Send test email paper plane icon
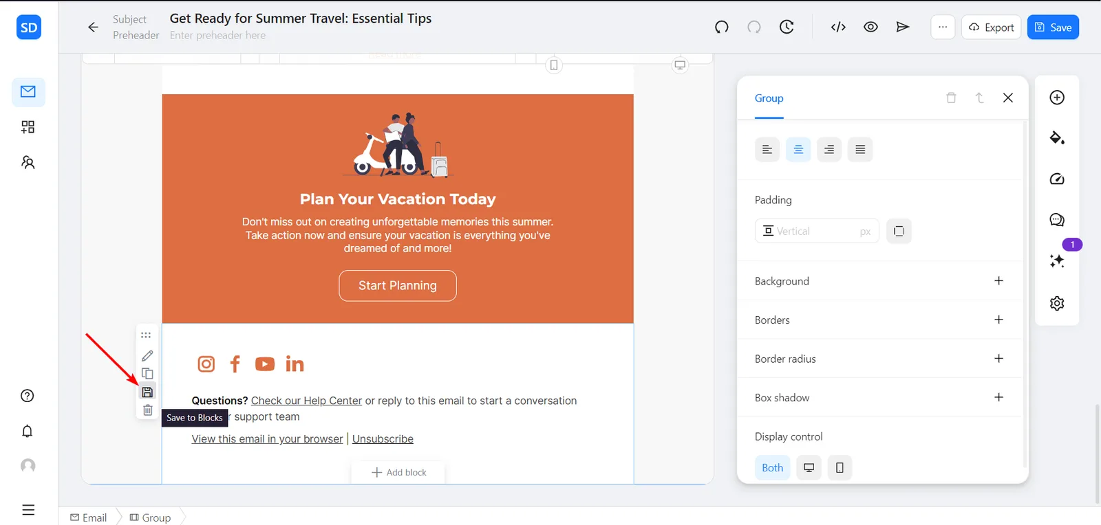 click(x=903, y=27)
